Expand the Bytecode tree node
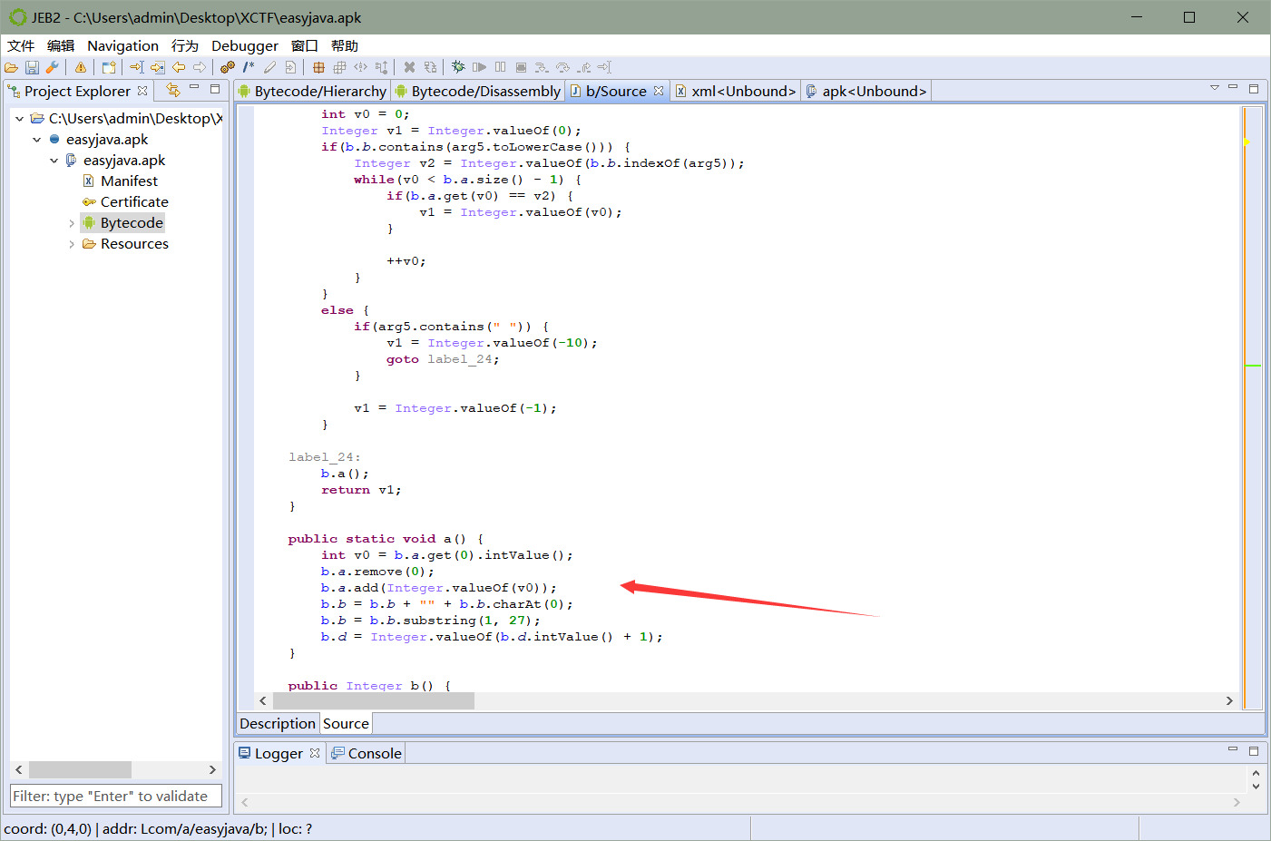Viewport: 1271px width, 841px height. tap(72, 223)
